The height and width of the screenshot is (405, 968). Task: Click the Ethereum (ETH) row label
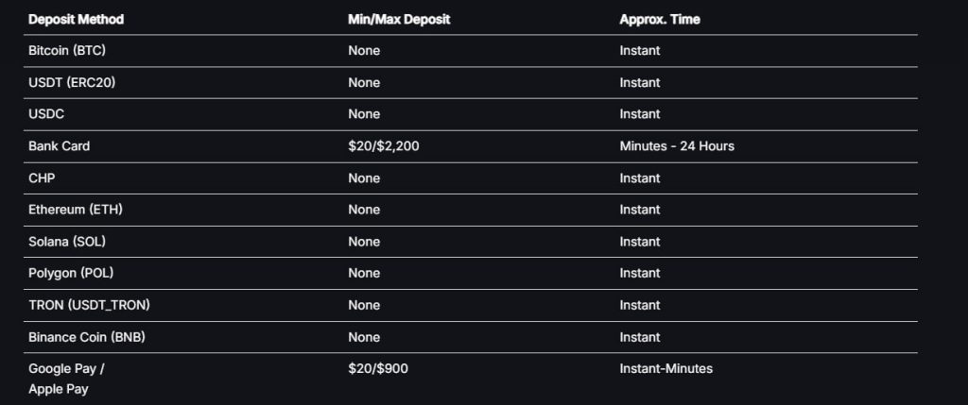point(76,210)
